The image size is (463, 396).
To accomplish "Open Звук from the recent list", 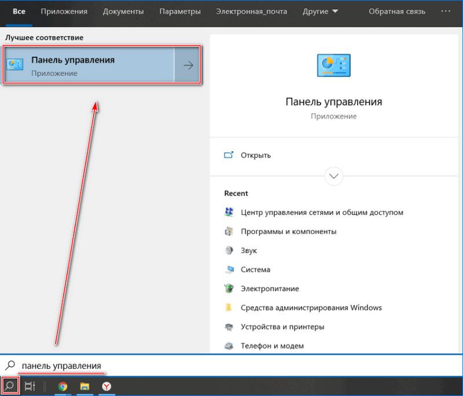I will click(249, 251).
